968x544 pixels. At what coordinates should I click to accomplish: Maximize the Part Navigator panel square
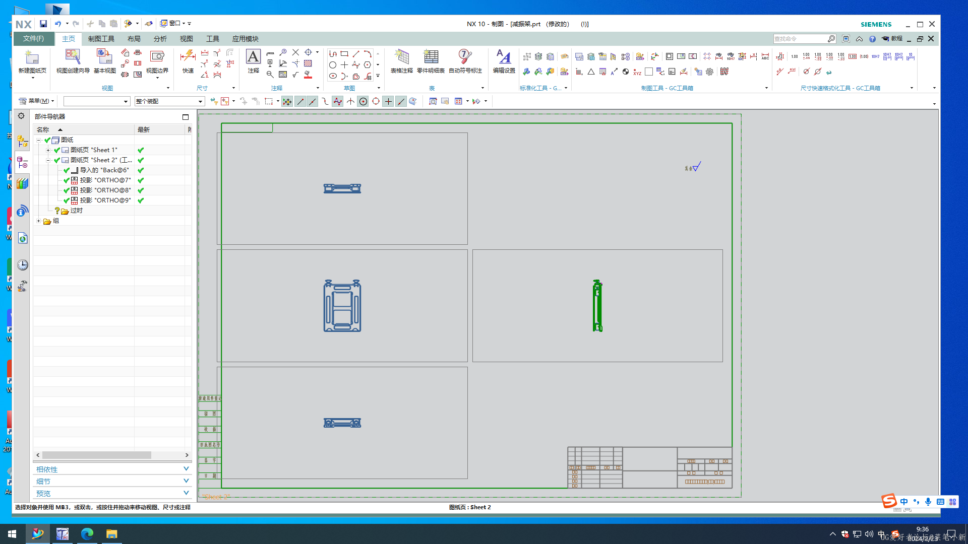click(186, 117)
